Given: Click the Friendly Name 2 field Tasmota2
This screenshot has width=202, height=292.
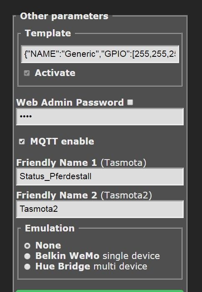Looking at the screenshot, I should [100, 209].
